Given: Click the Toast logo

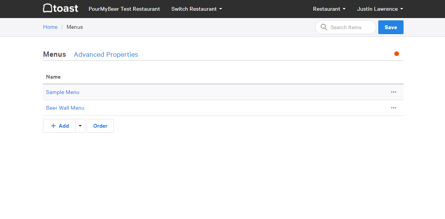Looking at the screenshot, I should pos(61,8).
